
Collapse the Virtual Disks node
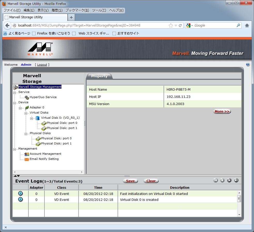[26, 113]
